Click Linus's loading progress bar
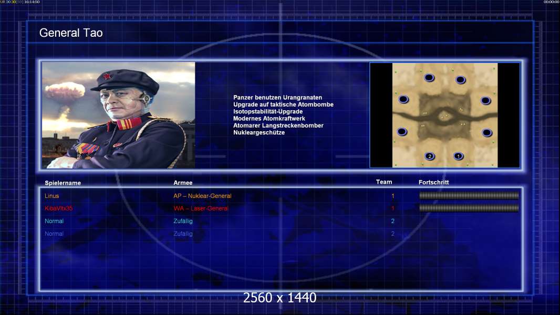 coord(469,195)
